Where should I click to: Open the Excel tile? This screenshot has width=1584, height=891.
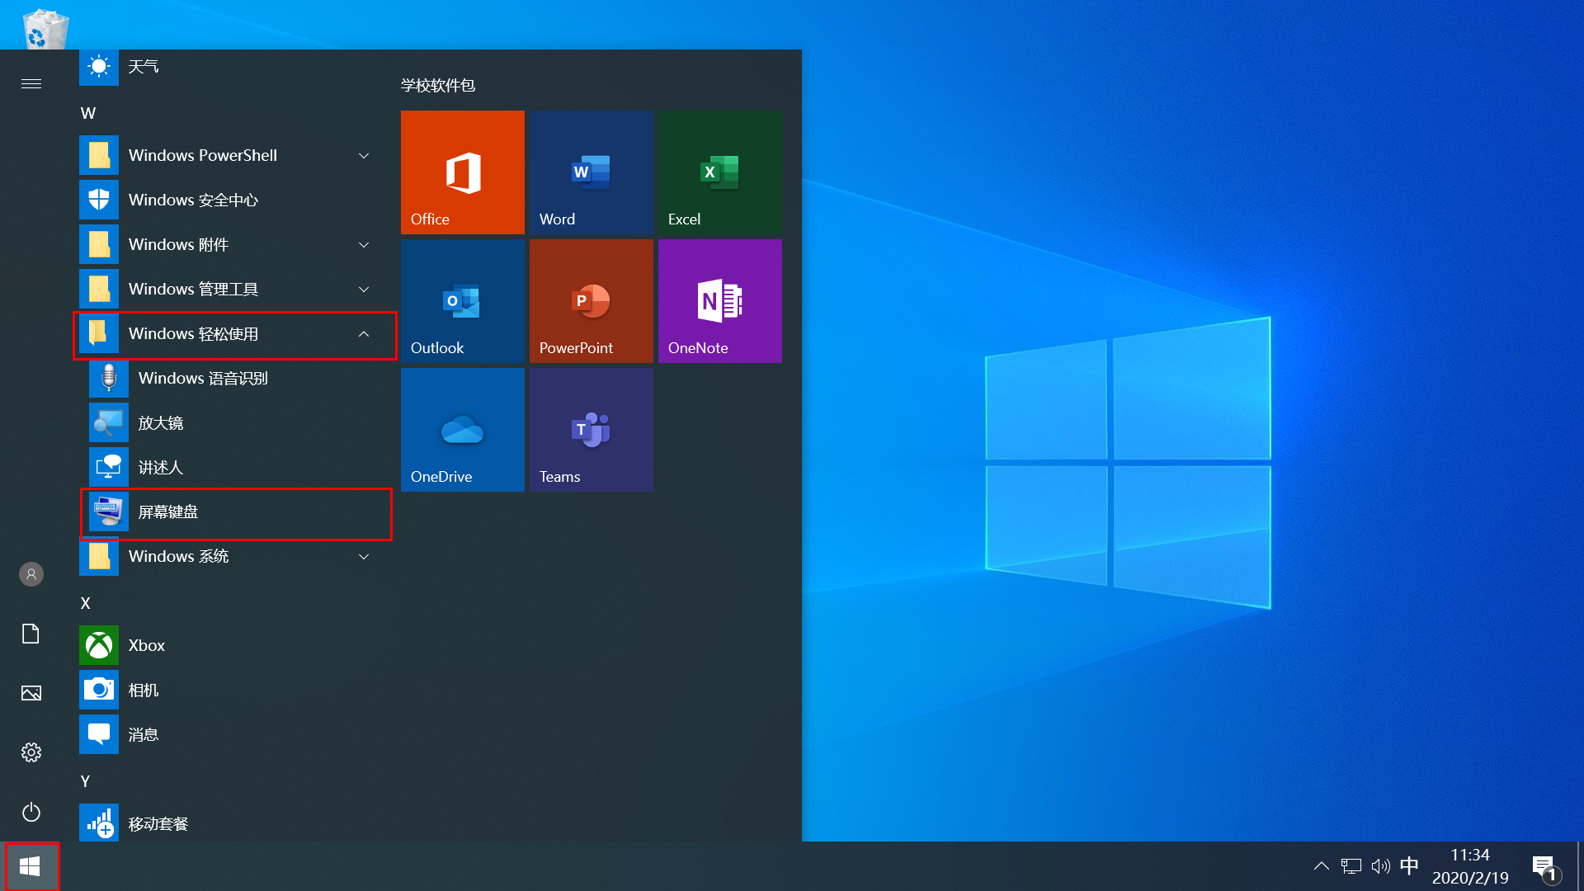720,172
